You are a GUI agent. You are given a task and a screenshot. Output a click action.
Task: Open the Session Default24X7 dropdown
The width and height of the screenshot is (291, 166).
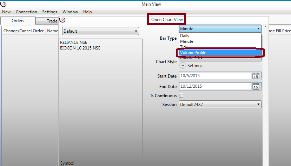(x=220, y=104)
